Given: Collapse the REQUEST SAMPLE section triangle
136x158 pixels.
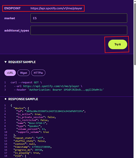Looking at the screenshot, I should 6,62.
